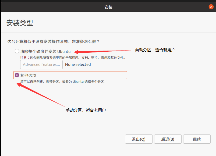Viewport: 216px width, 156px height.
Task: Click the 'None selected' text
Action: coord(78,65)
